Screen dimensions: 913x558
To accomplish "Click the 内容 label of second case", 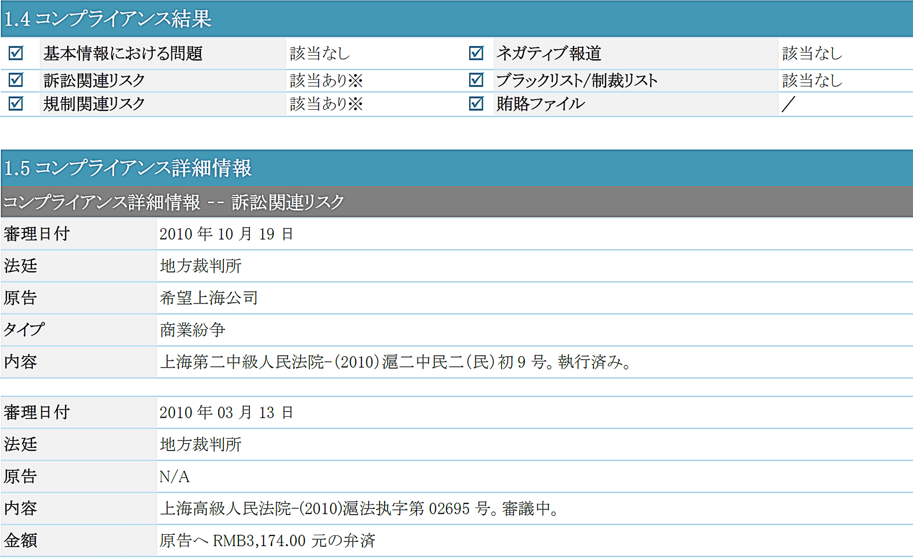I will (x=20, y=509).
